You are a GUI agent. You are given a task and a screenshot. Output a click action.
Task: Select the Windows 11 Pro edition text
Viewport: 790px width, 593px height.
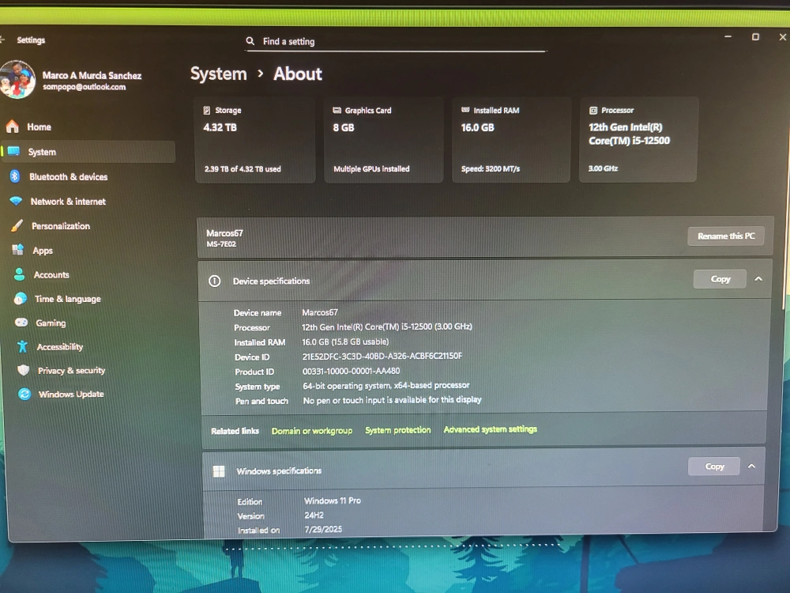pyautogui.click(x=333, y=500)
